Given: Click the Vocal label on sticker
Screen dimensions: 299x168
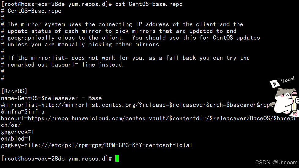Looking at the screenshot, I should point(288,79).
